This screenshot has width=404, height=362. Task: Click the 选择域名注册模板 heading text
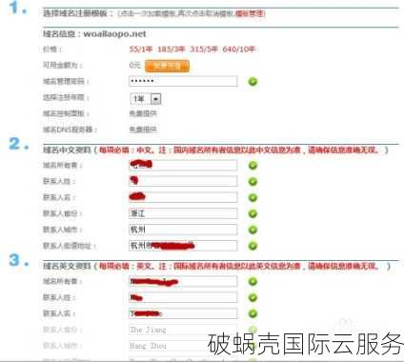click(x=75, y=13)
